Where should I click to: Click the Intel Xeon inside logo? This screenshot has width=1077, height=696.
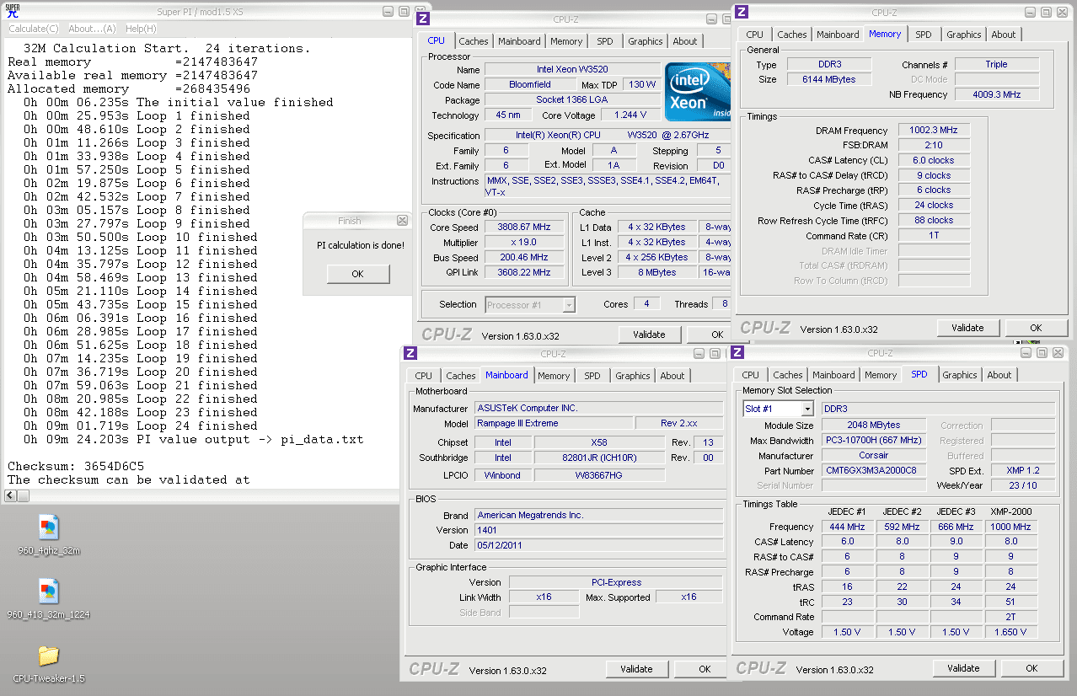698,91
